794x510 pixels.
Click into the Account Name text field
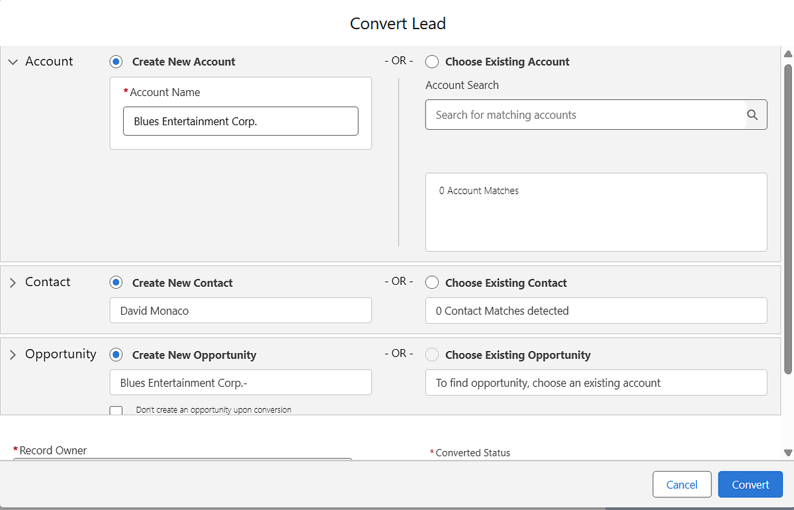click(x=240, y=121)
